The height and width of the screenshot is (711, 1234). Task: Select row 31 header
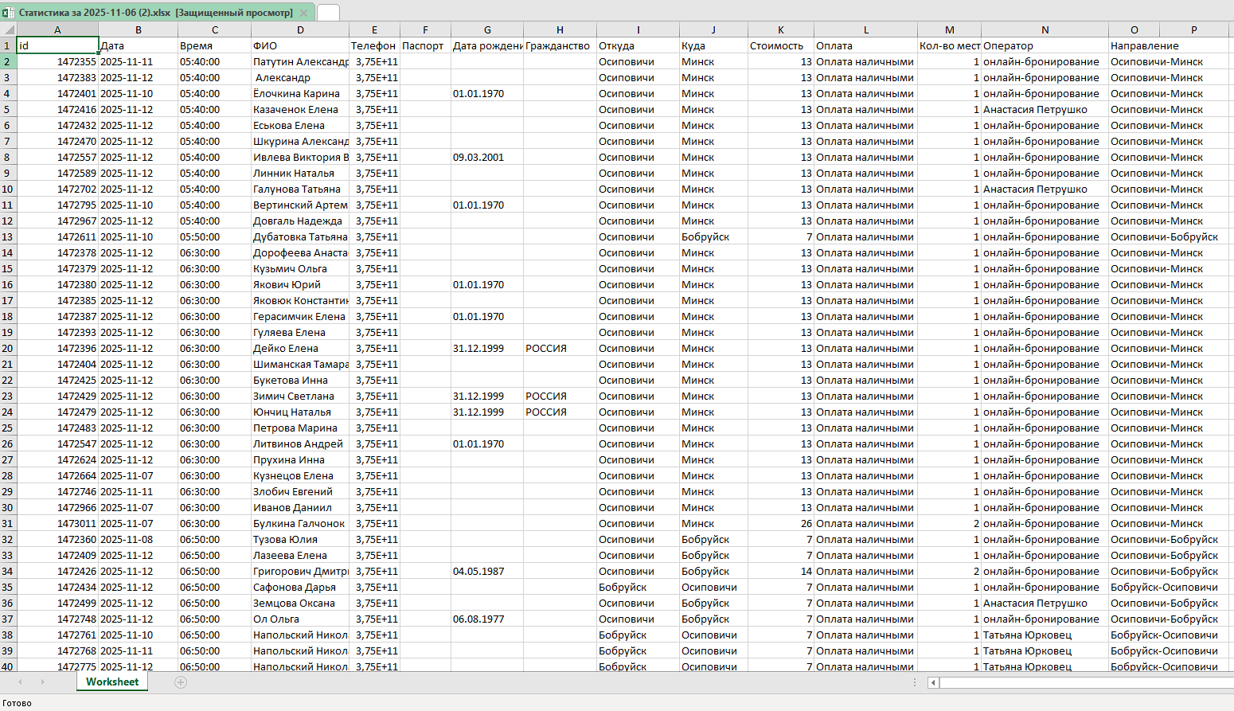point(8,523)
